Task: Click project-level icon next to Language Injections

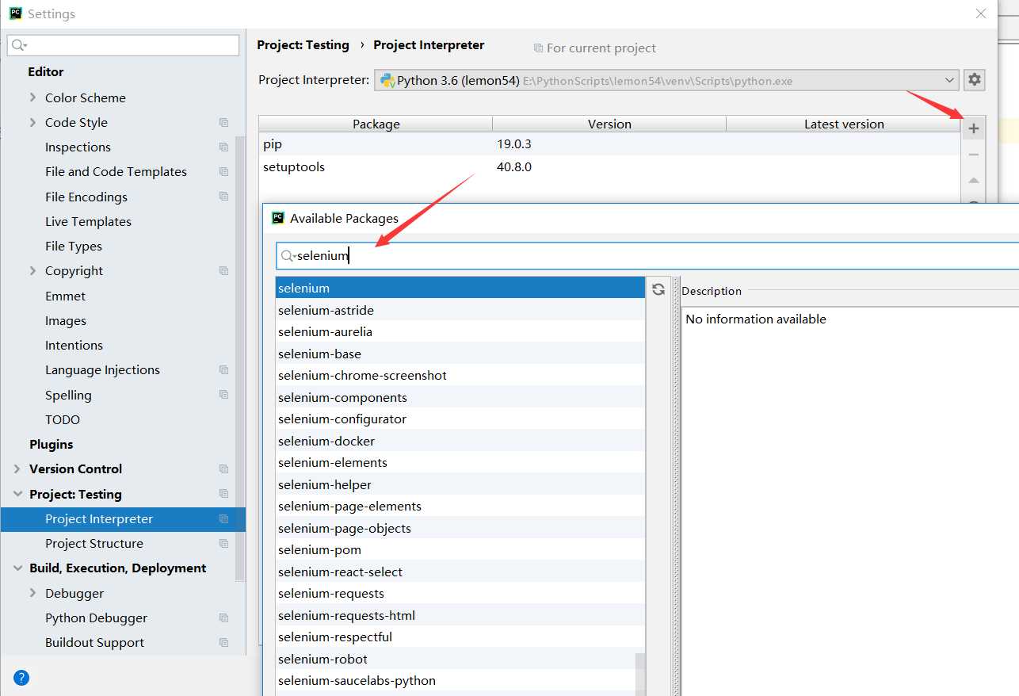Action: 224,370
